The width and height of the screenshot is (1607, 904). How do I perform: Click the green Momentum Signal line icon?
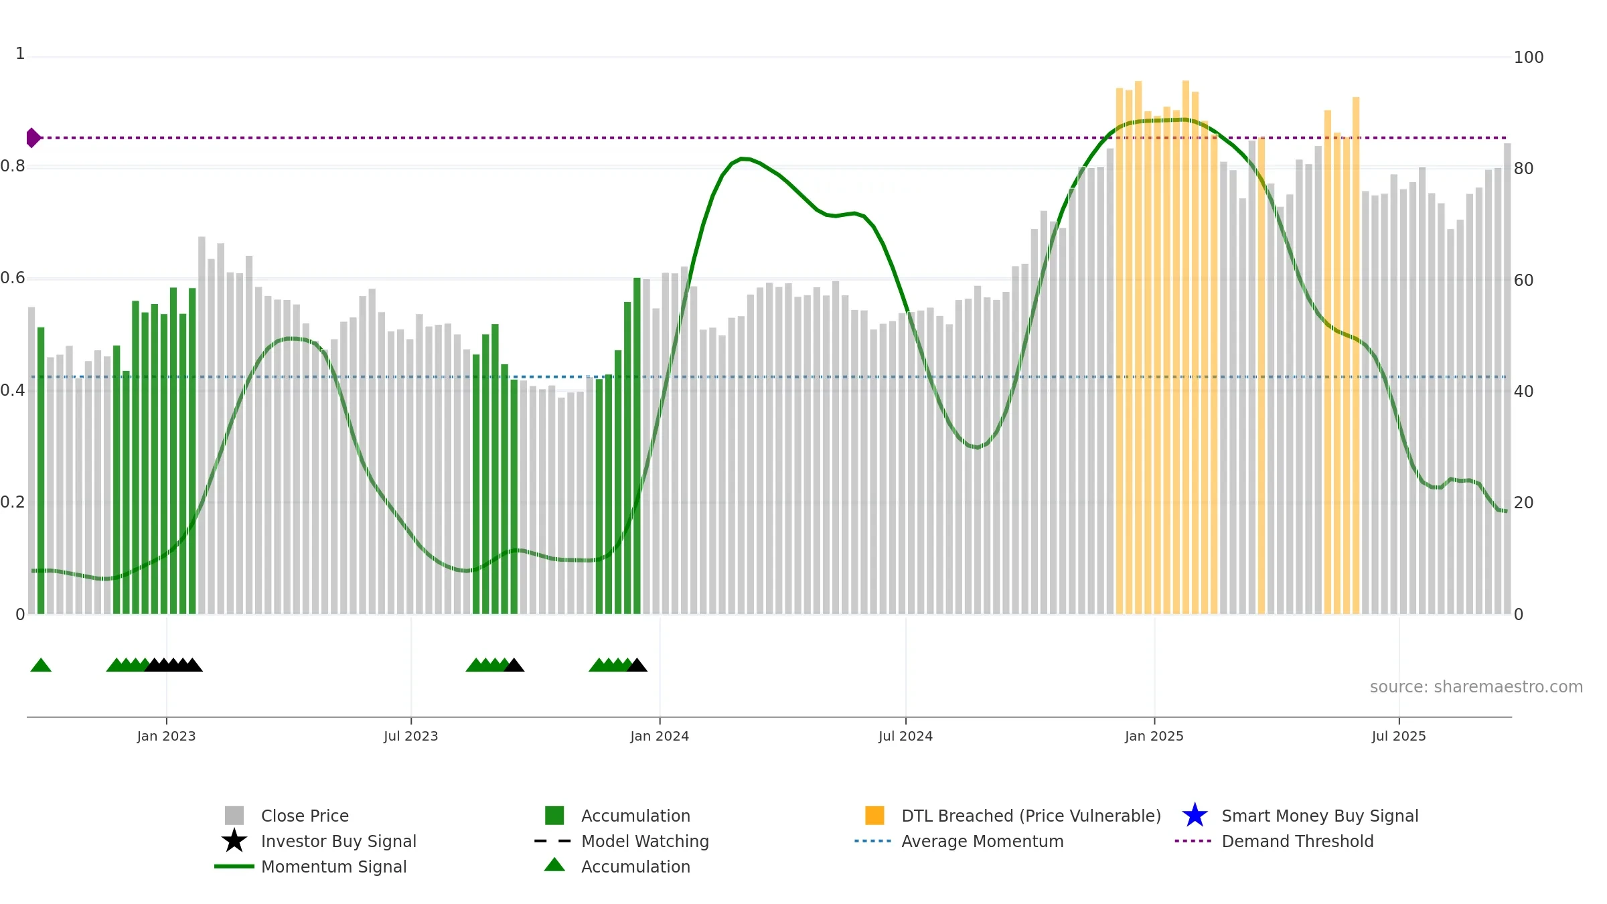(234, 867)
